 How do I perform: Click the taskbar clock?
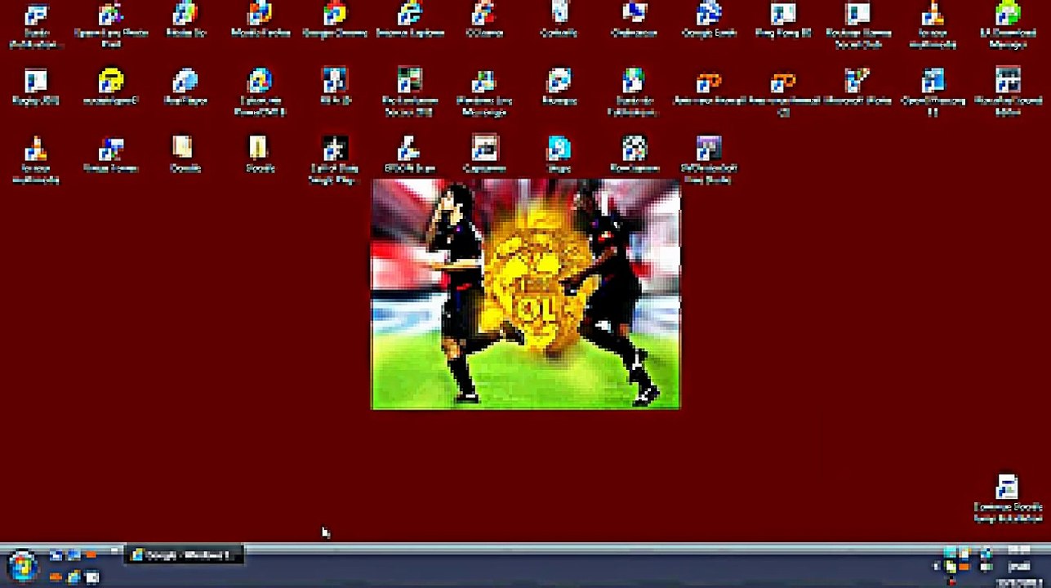(1018, 566)
